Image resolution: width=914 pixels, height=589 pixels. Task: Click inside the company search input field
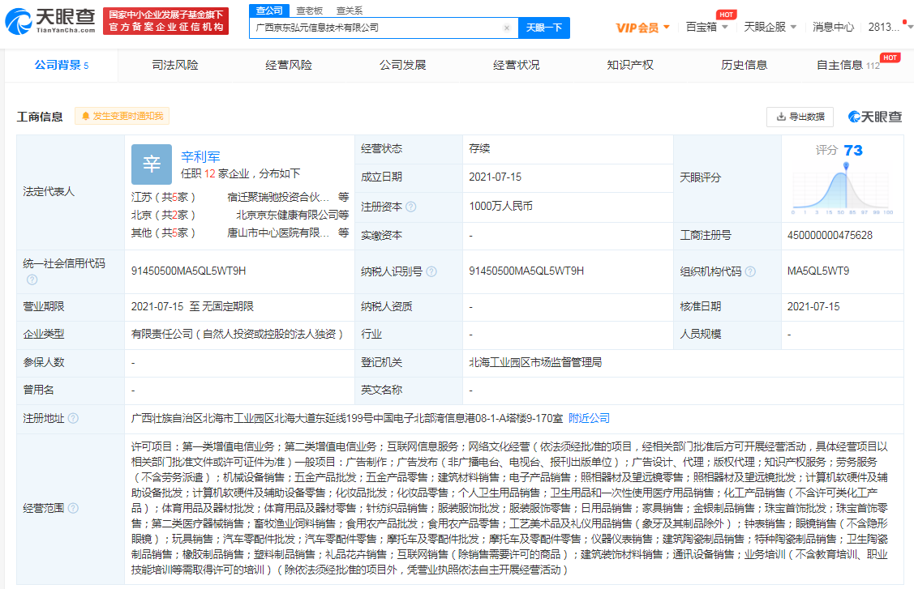click(381, 28)
